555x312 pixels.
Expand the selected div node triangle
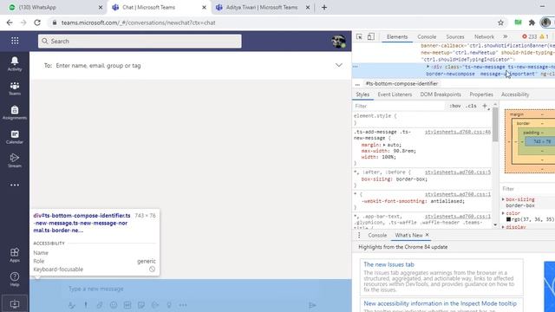428,67
